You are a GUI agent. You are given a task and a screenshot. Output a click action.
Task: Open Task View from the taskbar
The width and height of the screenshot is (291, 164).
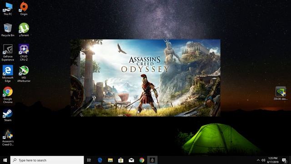(x=89, y=160)
